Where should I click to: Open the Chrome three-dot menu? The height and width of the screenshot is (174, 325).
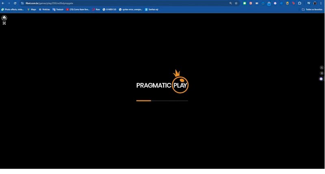point(321,3)
